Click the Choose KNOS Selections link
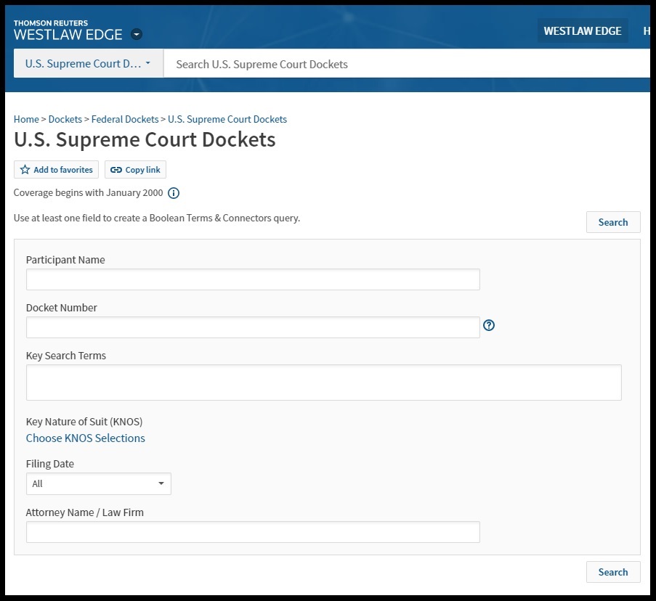 tap(85, 438)
